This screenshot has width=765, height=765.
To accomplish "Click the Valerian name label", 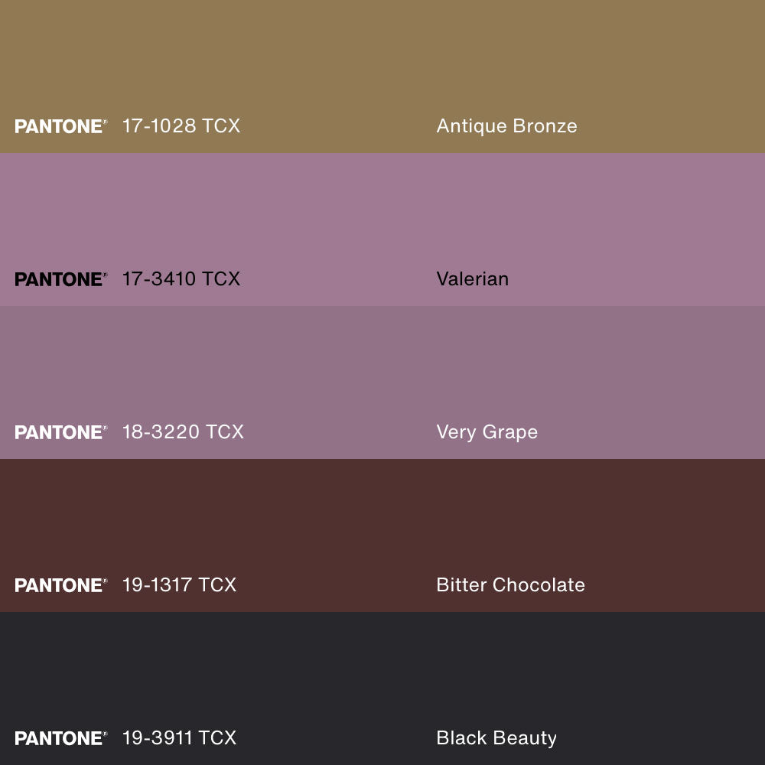I will (x=472, y=279).
